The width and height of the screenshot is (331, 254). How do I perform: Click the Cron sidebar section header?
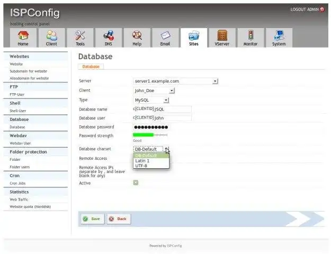(x=35, y=175)
